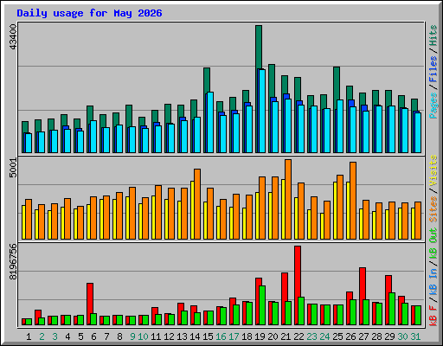Click the dark green hits bar for day 25
443x346 pixels.
tap(337, 83)
